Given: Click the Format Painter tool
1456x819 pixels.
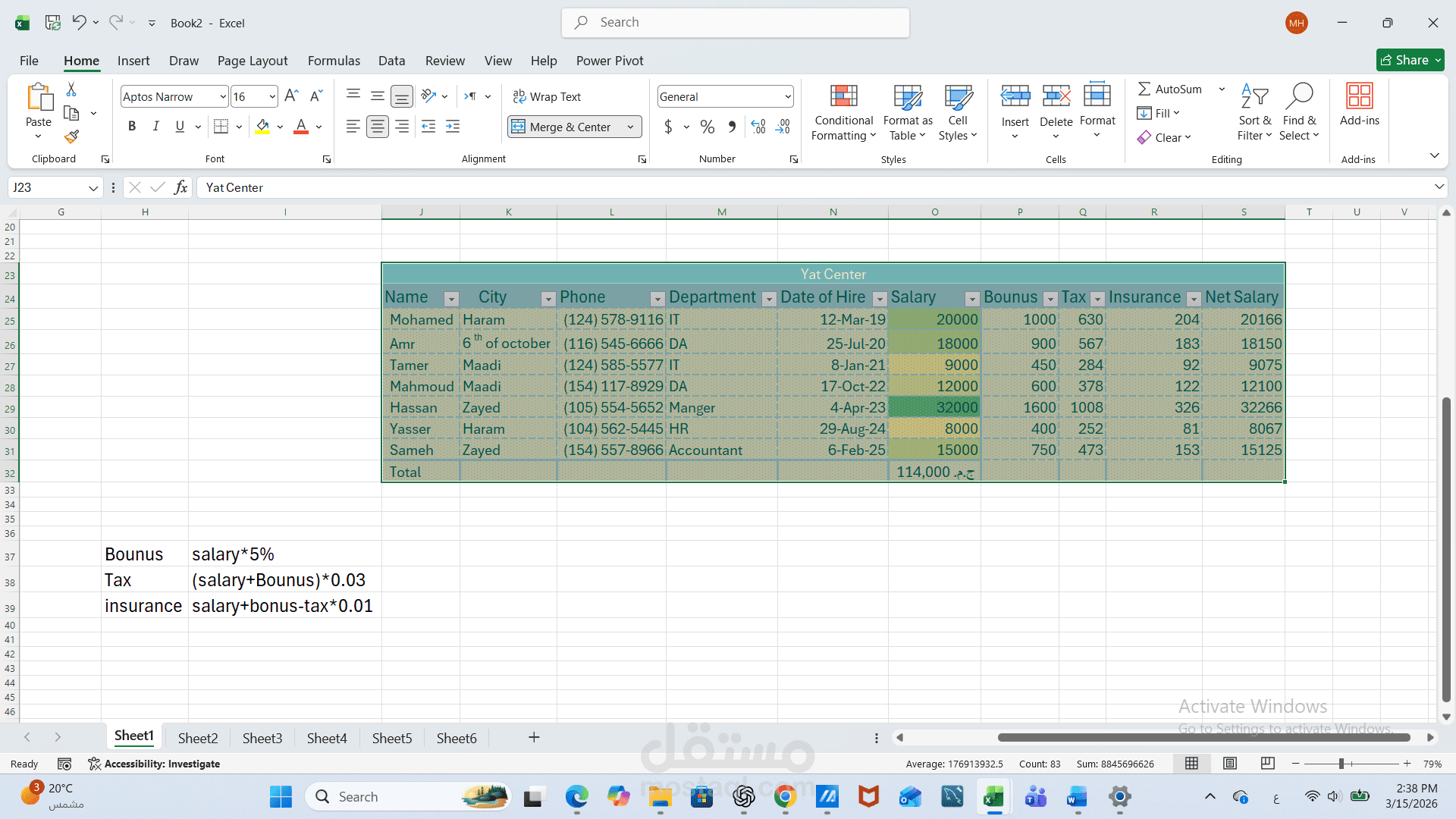Looking at the screenshot, I should tap(71, 136).
